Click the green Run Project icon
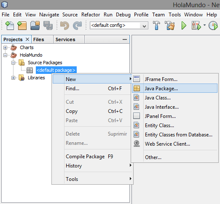 point(184,26)
